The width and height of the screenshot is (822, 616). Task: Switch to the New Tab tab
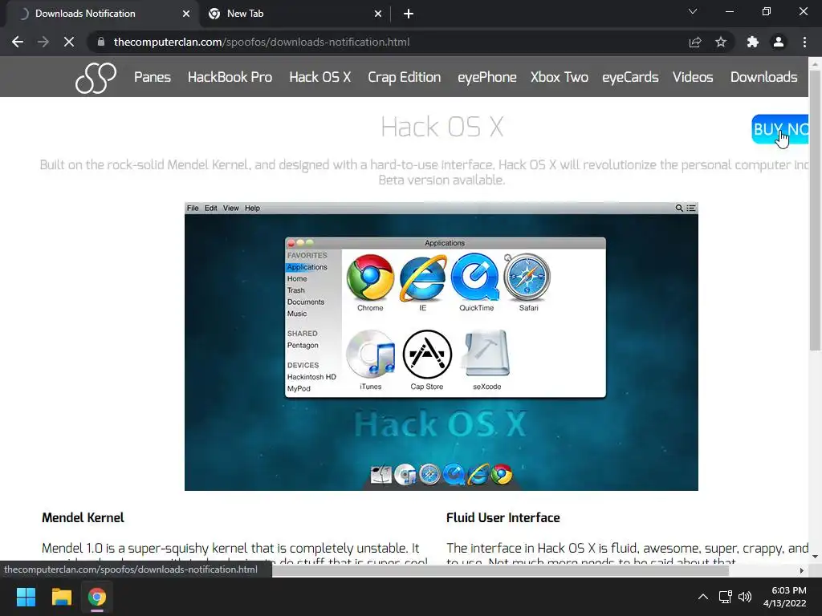coord(295,14)
